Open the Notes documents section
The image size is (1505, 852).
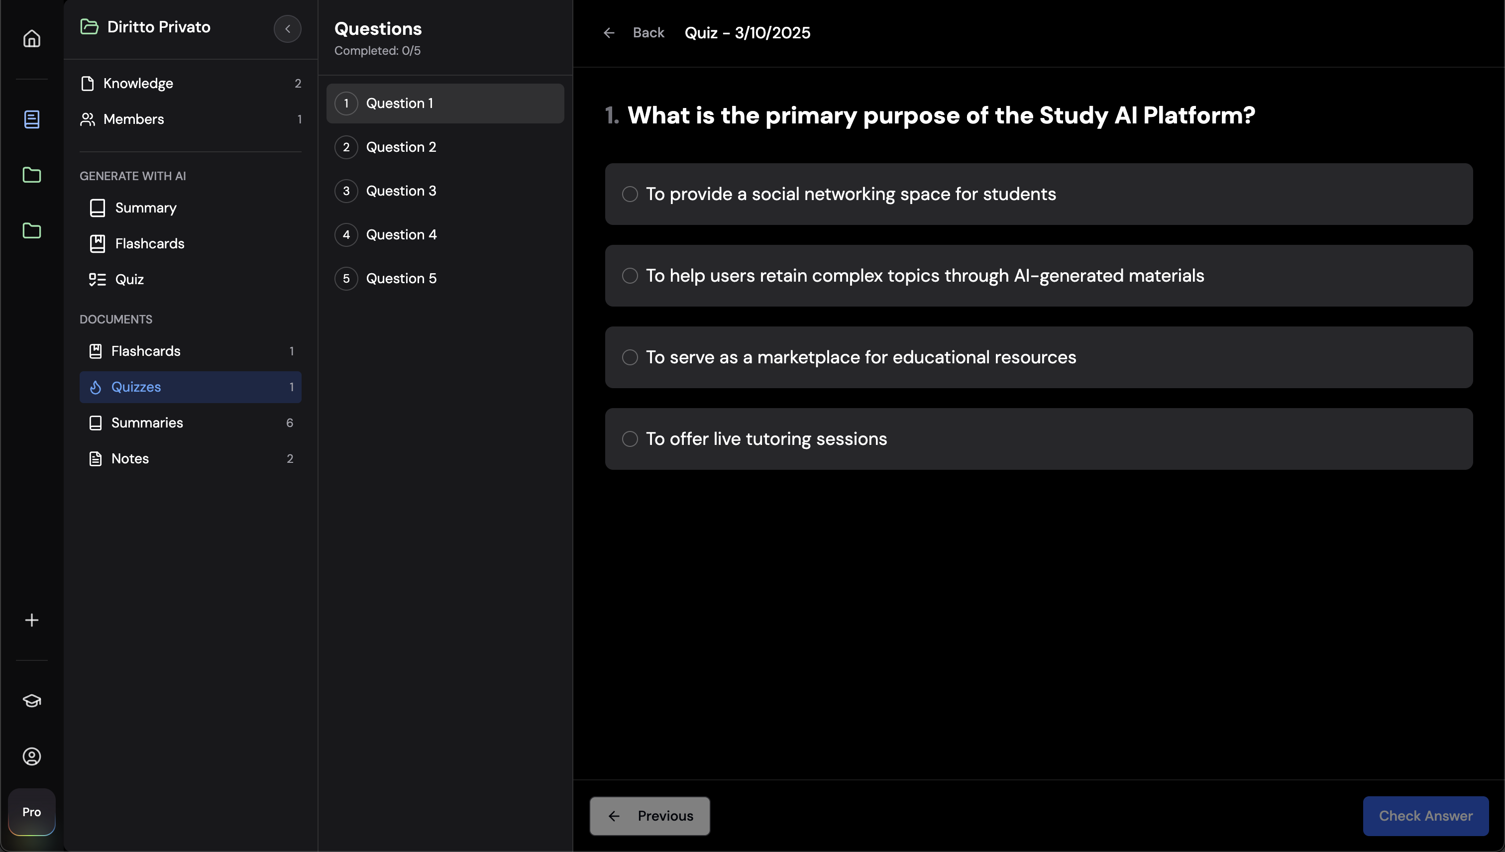[x=130, y=458]
